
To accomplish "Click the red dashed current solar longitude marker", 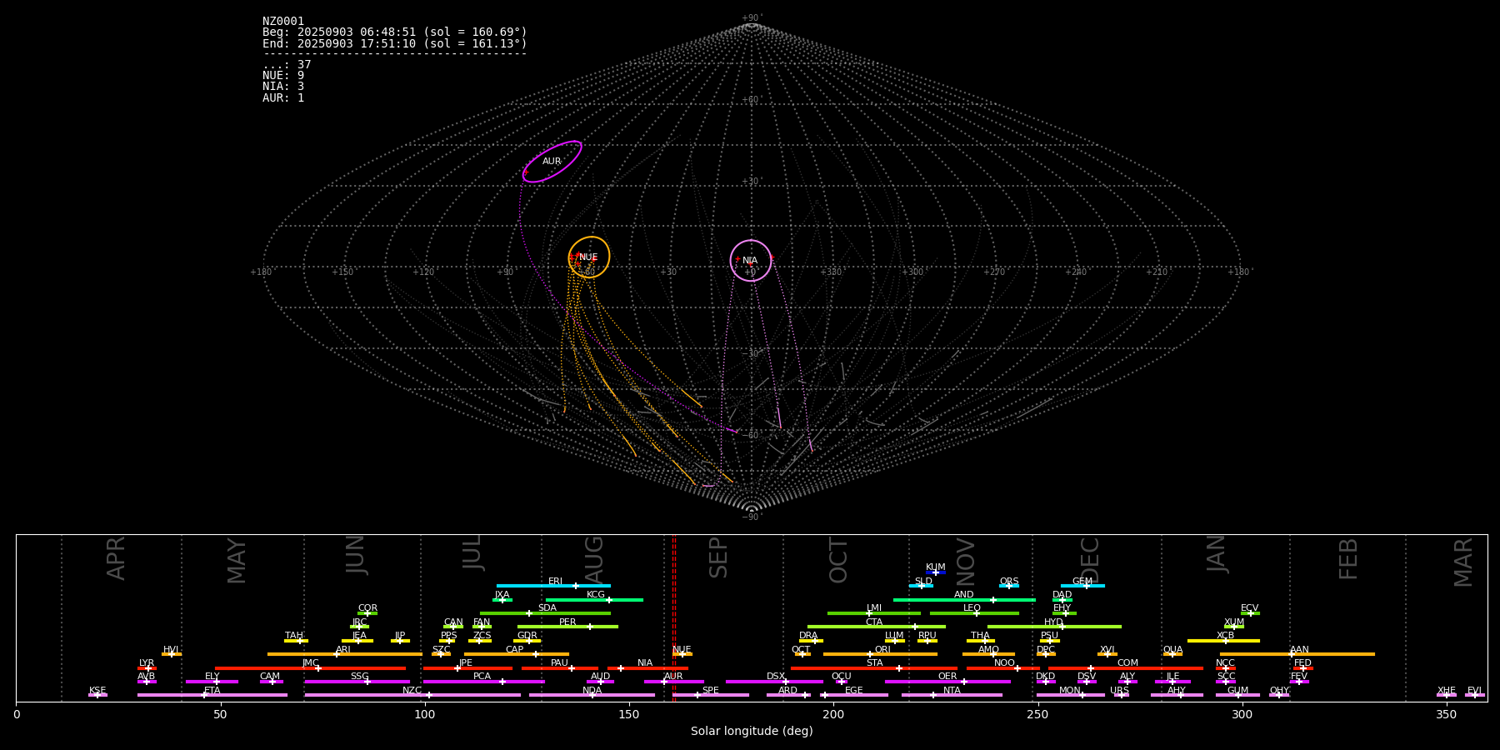I will [674, 617].
